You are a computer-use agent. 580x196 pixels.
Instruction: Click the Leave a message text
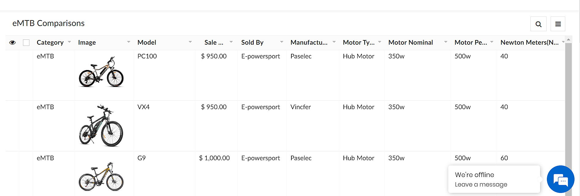[481, 184]
